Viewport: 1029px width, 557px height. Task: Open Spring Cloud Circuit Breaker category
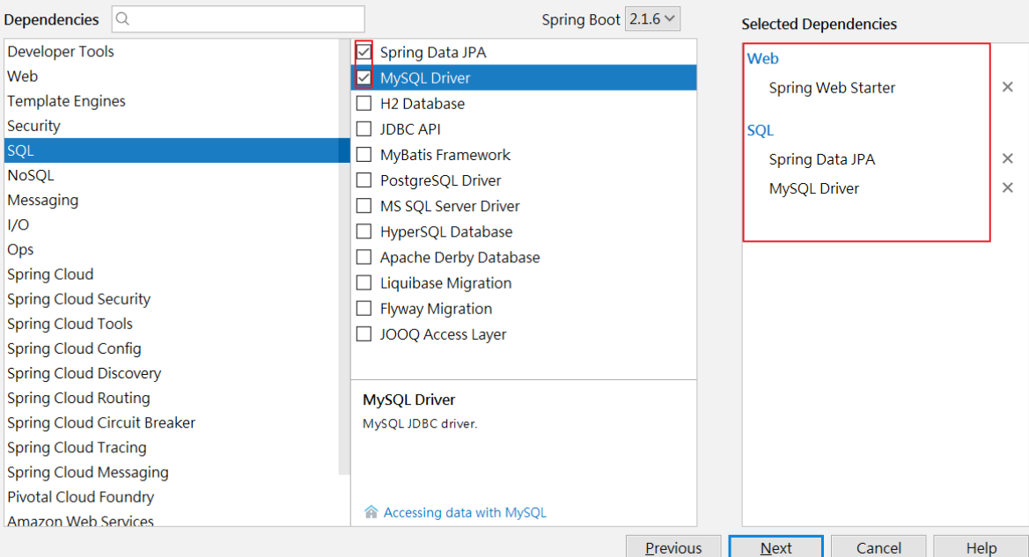[172, 423]
